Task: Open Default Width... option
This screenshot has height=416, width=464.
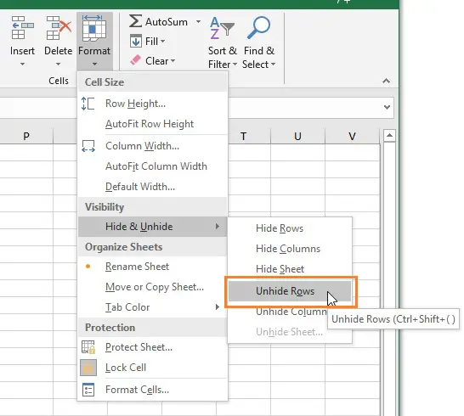Action: 152,187
